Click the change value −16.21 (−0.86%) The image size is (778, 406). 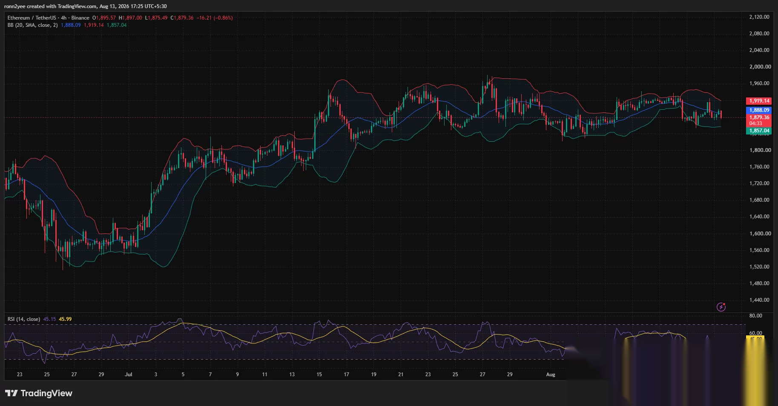(215, 18)
